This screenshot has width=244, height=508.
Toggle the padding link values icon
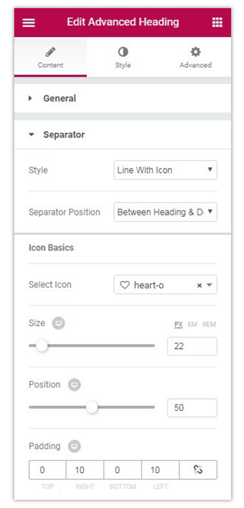click(x=198, y=470)
